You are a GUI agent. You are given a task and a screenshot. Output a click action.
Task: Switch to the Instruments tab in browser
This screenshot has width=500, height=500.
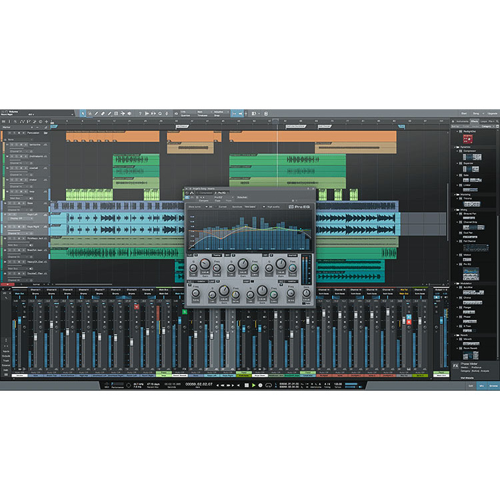click(460, 121)
